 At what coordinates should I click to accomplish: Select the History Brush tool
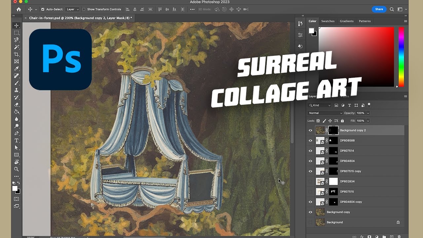pyautogui.click(x=17, y=98)
